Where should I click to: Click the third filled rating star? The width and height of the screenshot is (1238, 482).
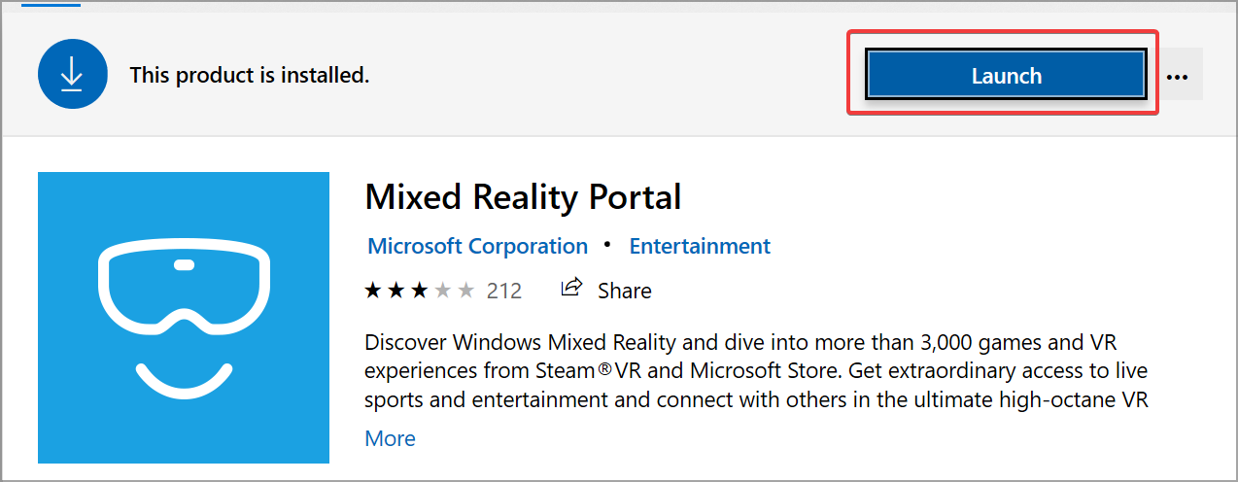420,290
